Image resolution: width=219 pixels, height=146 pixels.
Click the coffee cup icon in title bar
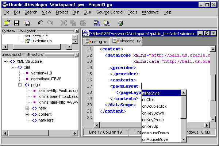click(x=5, y=5)
